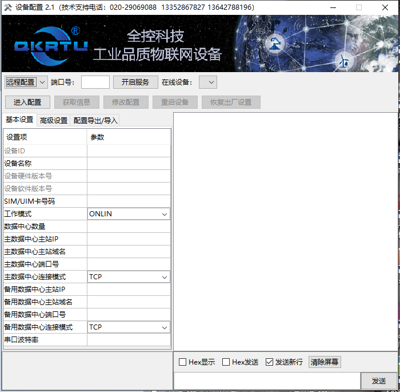Click the 主数据中心主站IP parameter cell
Screen dimensions: 400x392
pos(129,239)
